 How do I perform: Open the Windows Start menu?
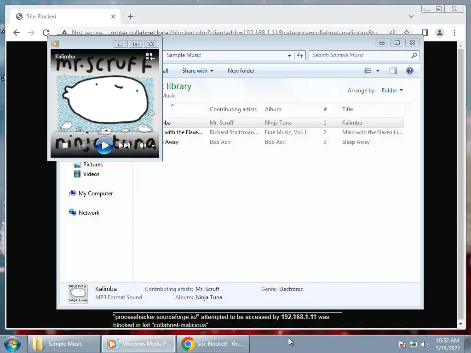tap(12, 344)
